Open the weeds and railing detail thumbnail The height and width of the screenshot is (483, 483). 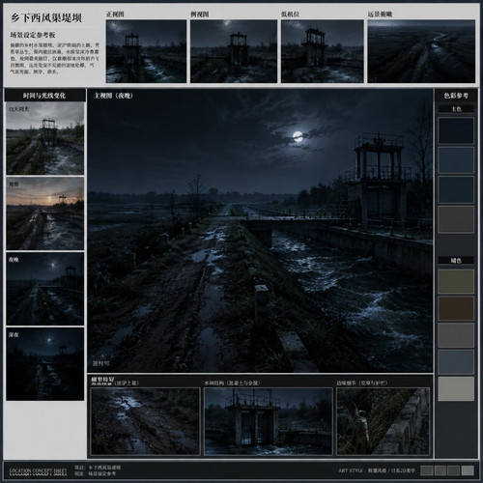point(383,421)
